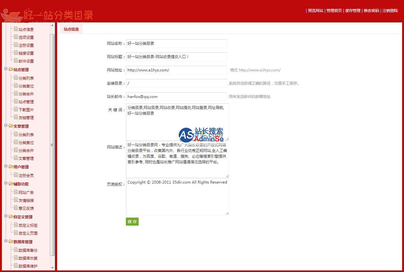Click the ship logo in the header

11,15
